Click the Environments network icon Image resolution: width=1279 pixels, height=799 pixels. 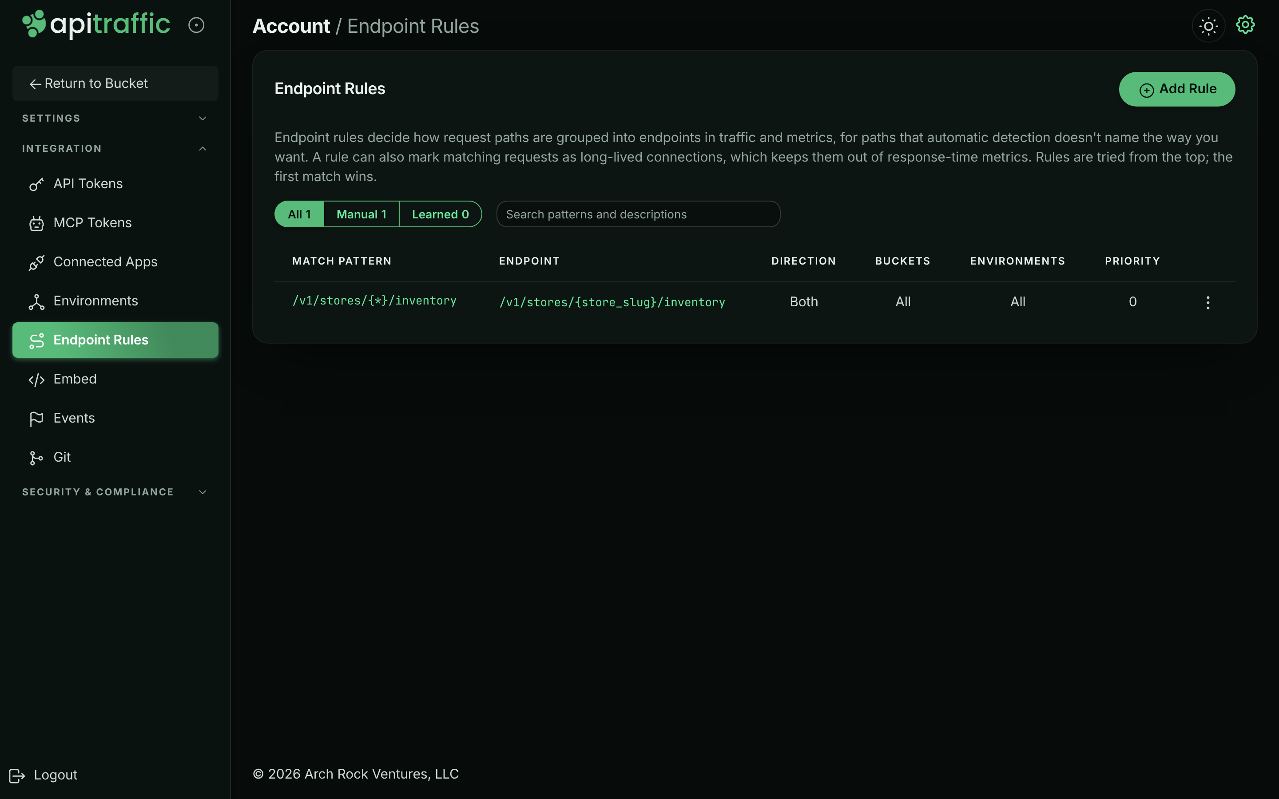coord(36,302)
